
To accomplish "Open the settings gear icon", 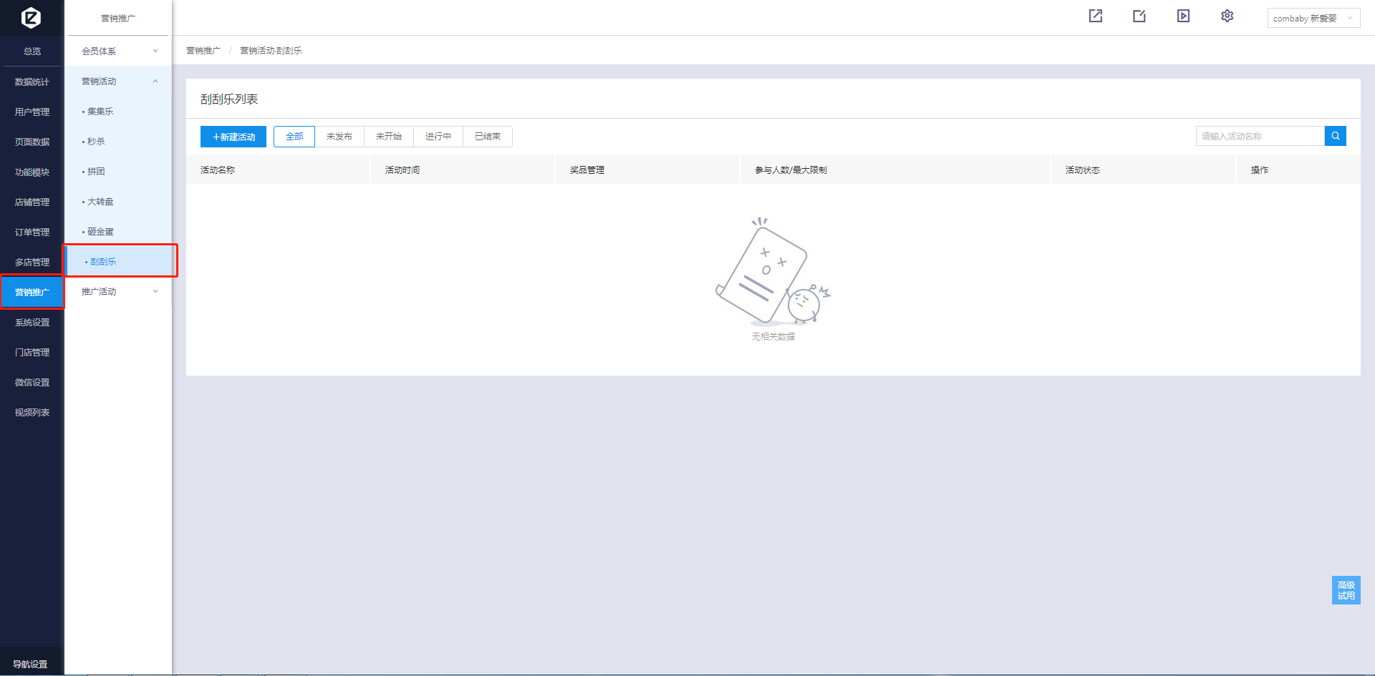I will coord(1227,16).
